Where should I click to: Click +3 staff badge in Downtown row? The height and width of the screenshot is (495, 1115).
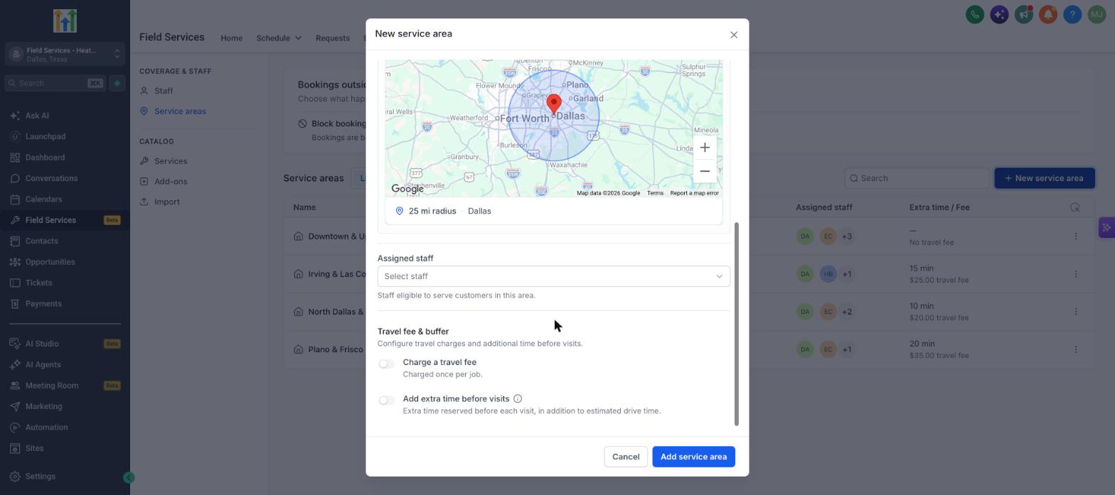847,236
